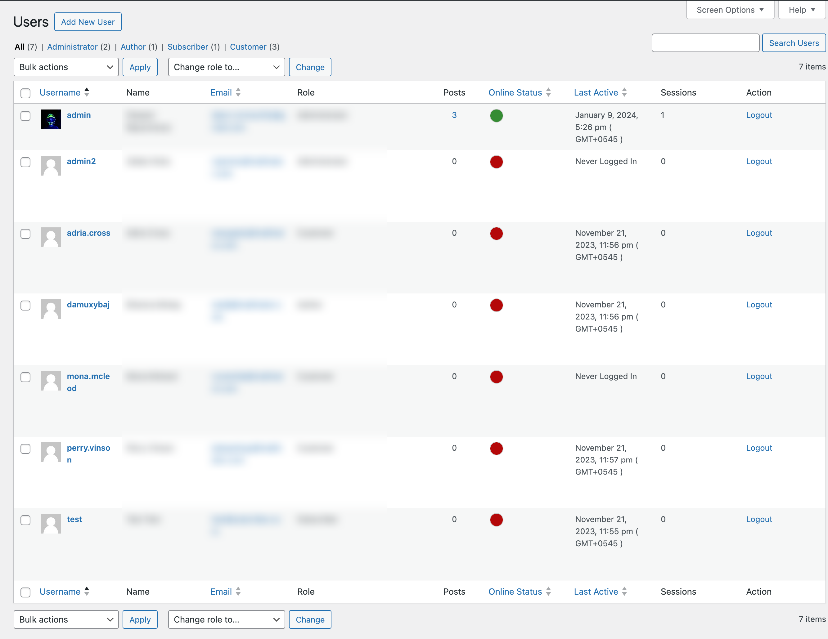Check the box for user admin
The width and height of the screenshot is (828, 639).
click(x=25, y=116)
